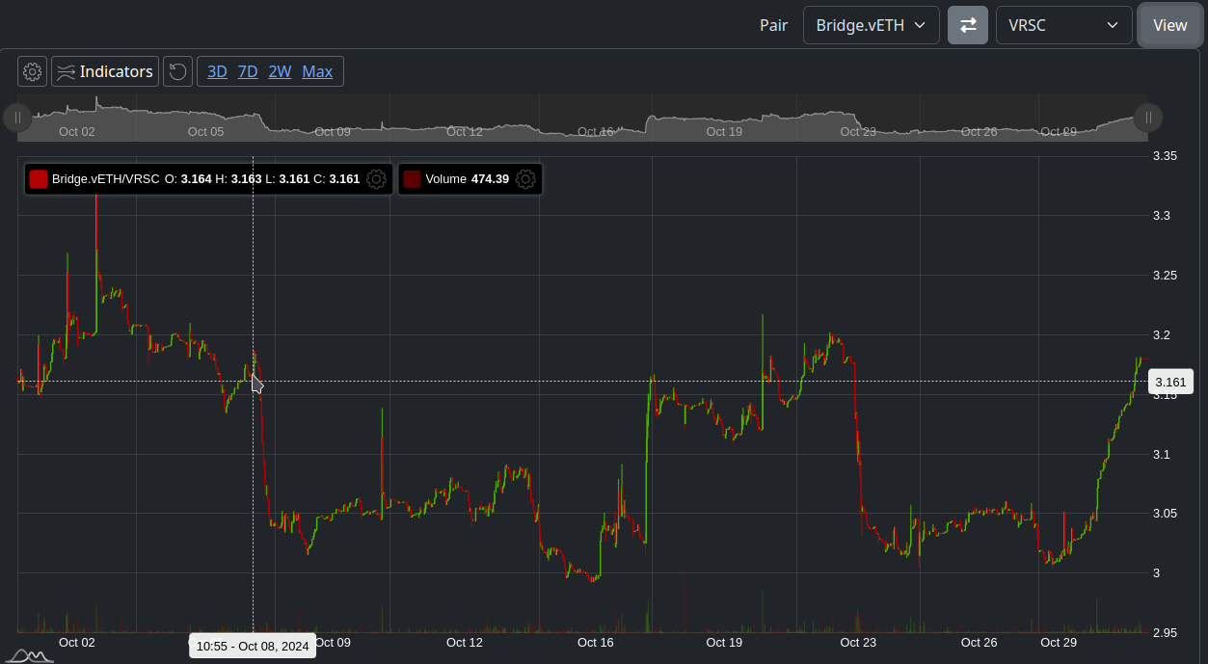The image size is (1208, 664).
Task: Show the 2W time range
Action: pos(280,71)
